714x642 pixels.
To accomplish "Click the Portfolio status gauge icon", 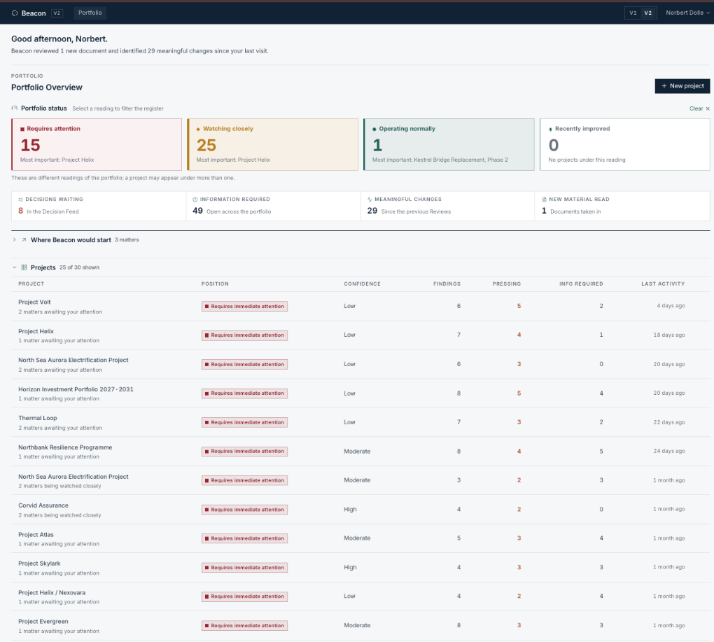I will click(x=15, y=109).
